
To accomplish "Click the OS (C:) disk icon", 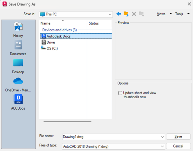I will coord(43,48).
